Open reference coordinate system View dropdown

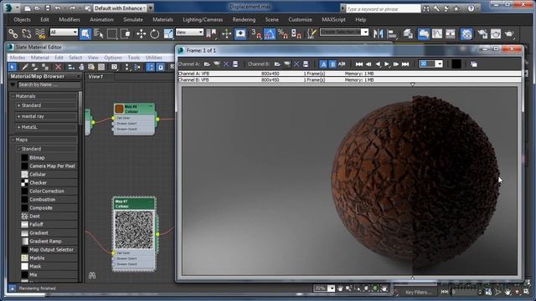(189, 32)
